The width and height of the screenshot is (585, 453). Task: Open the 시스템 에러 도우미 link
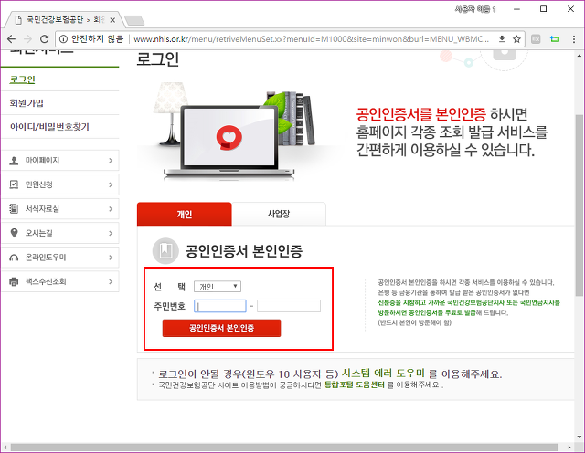coord(383,374)
